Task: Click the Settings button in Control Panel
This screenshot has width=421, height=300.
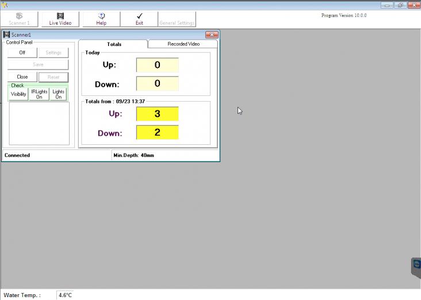Action: [x=53, y=53]
